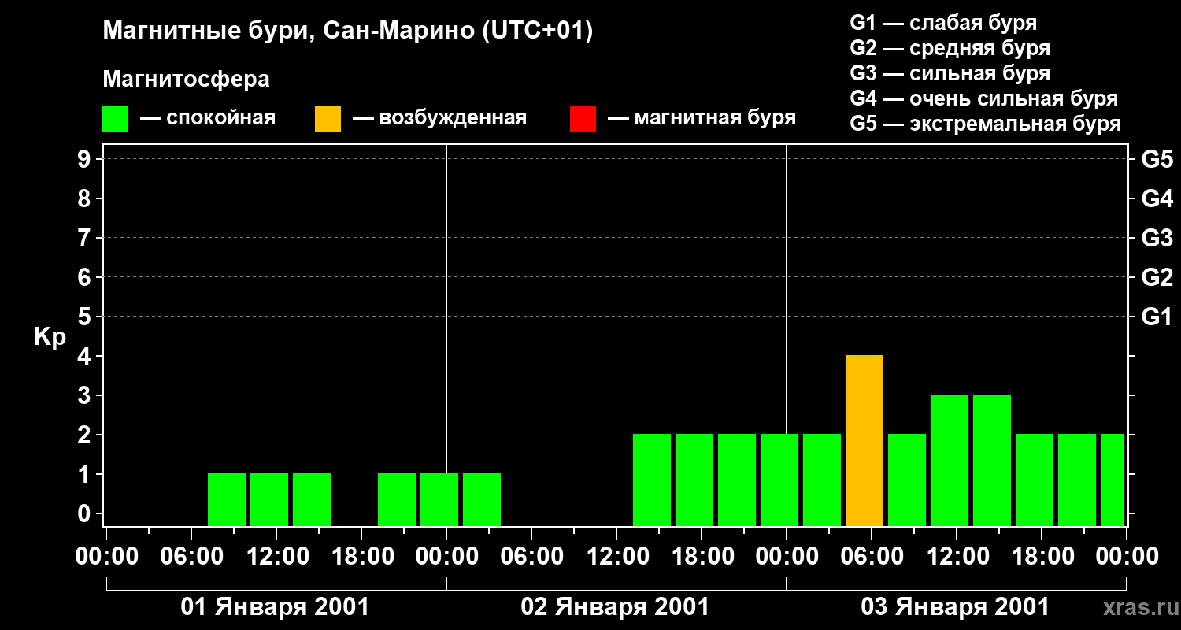Click the date label '03 Января 2001'
The width and height of the screenshot is (1181, 630).
[955, 607]
